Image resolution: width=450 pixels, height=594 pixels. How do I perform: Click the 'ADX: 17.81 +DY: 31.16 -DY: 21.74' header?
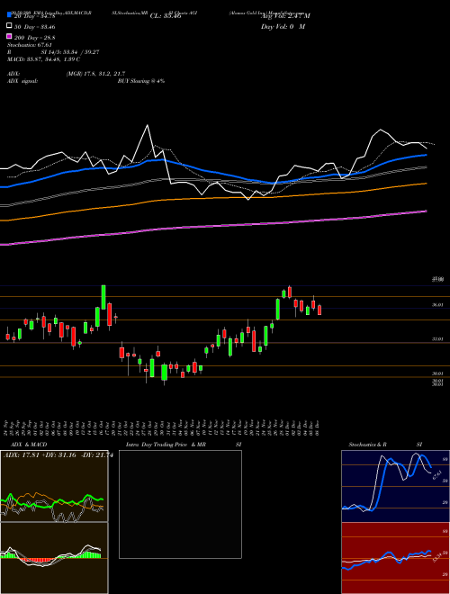click(x=58, y=455)
